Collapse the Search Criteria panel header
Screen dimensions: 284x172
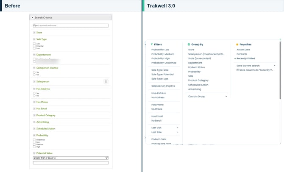(71, 17)
